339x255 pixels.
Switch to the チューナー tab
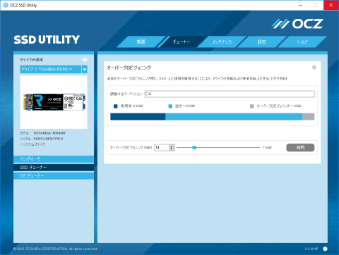tap(182, 42)
